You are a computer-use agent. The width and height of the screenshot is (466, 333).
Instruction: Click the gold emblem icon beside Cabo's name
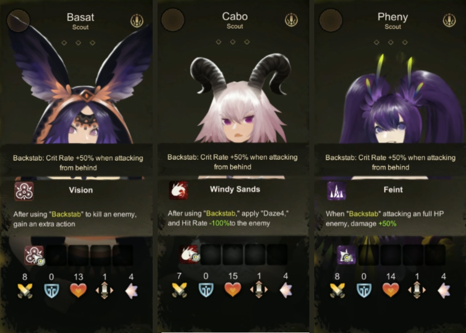coord(291,20)
